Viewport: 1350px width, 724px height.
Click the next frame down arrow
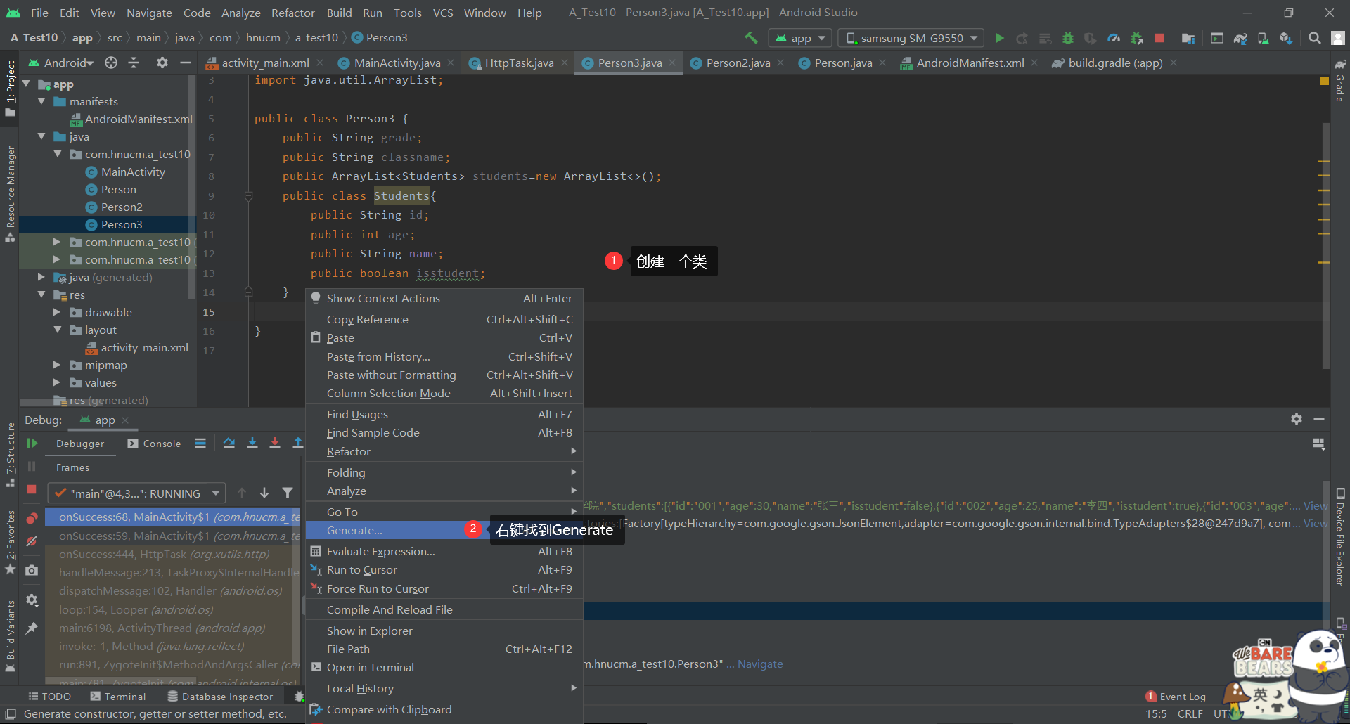[264, 493]
